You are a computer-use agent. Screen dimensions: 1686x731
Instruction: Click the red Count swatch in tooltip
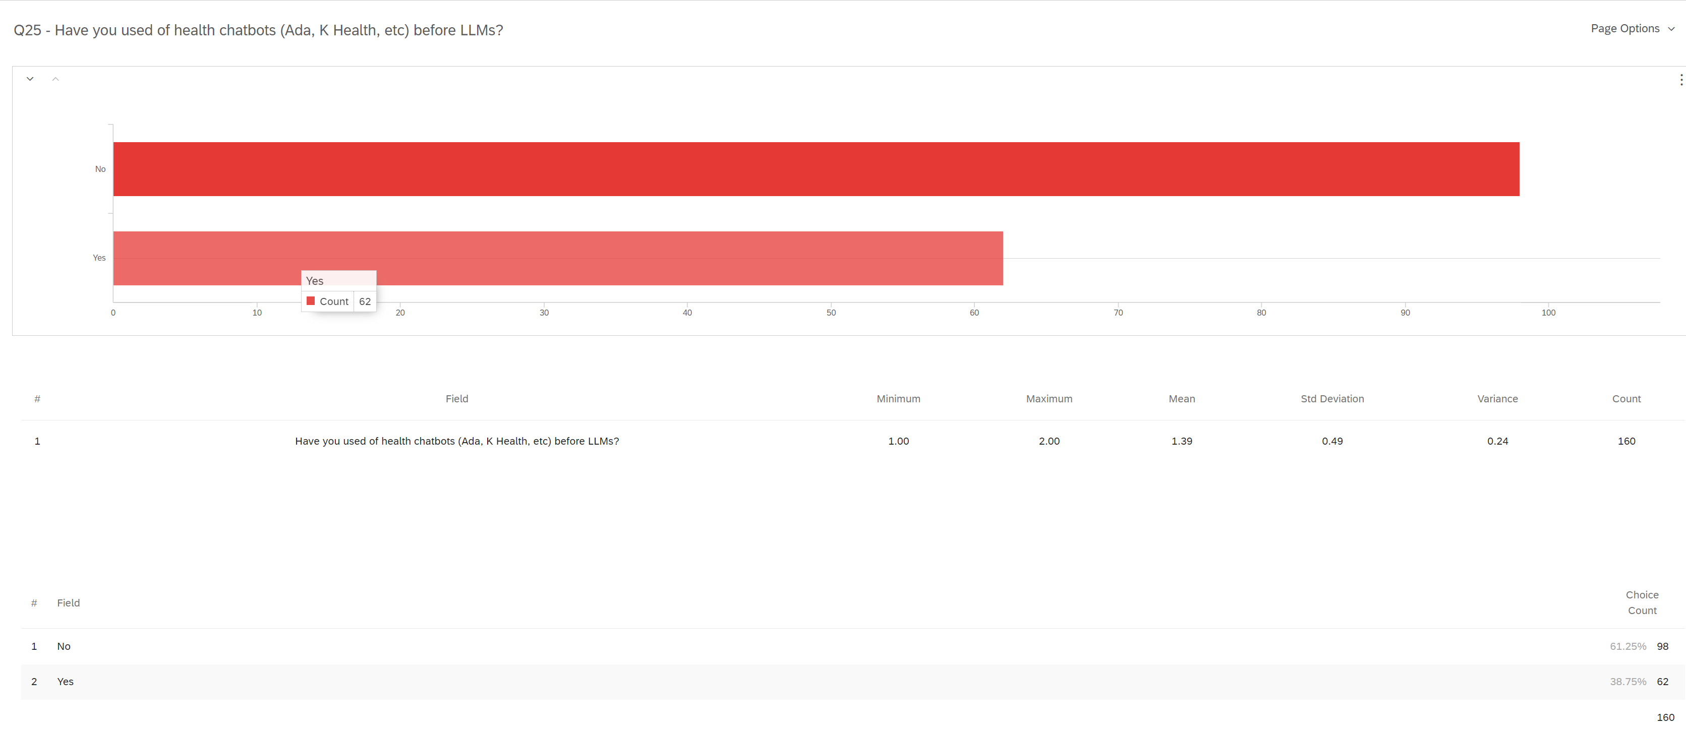pyautogui.click(x=311, y=301)
